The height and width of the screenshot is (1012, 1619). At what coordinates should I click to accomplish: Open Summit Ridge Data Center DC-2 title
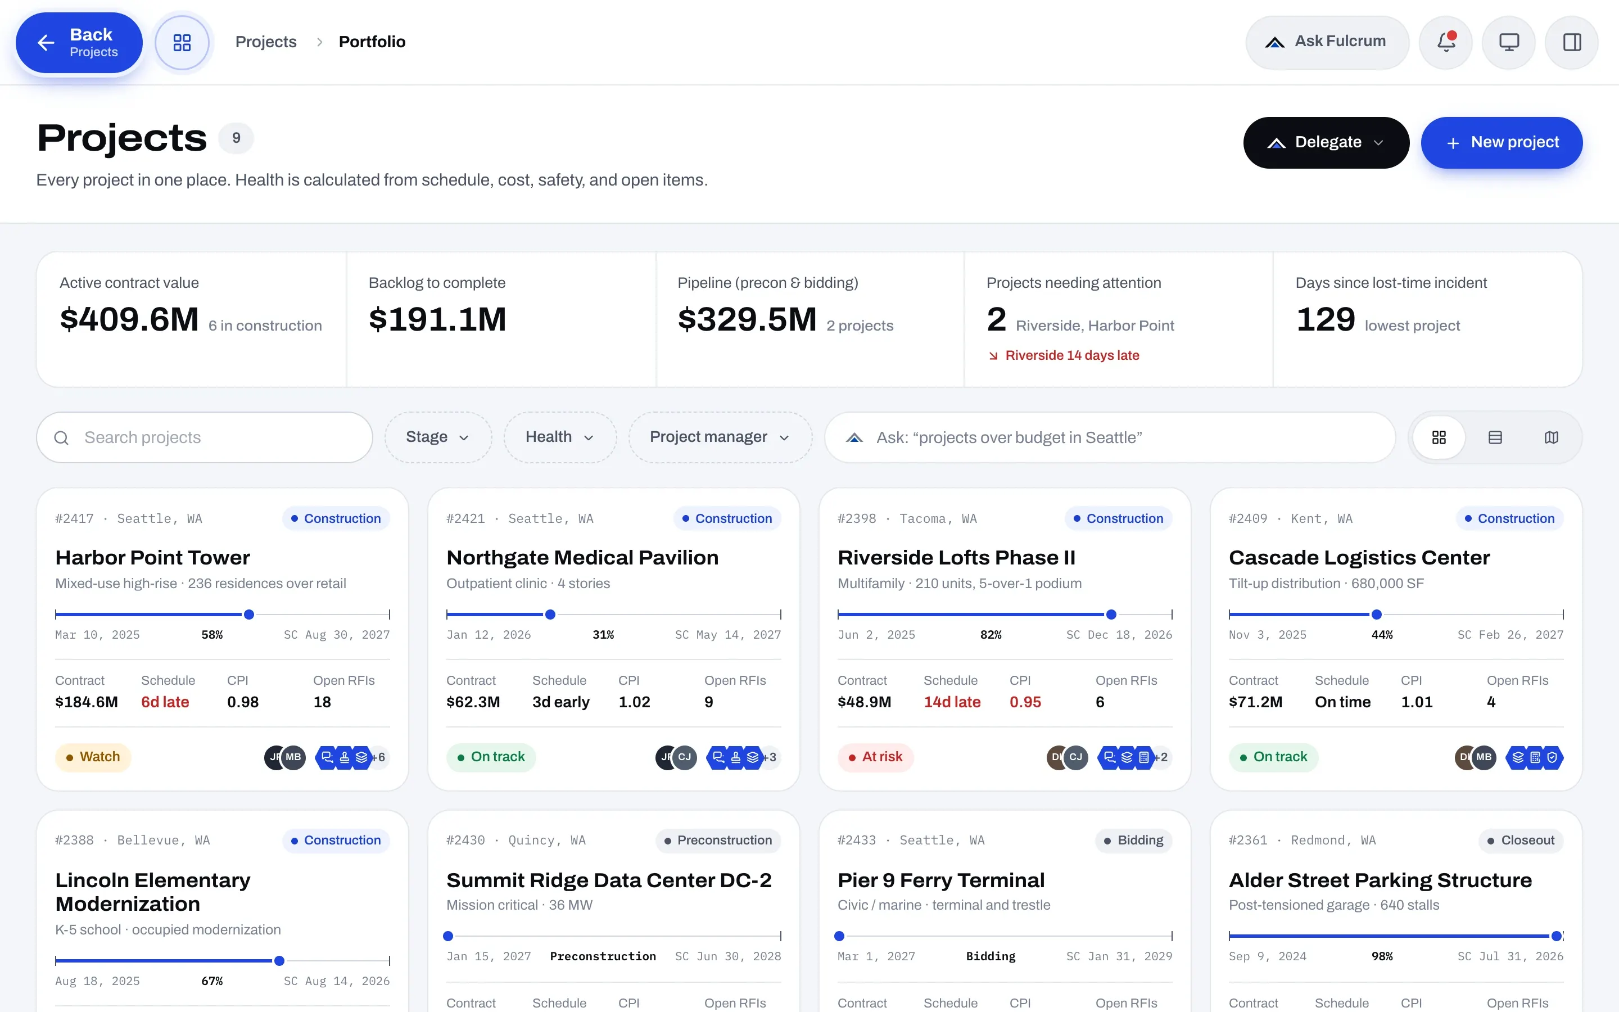point(609,880)
